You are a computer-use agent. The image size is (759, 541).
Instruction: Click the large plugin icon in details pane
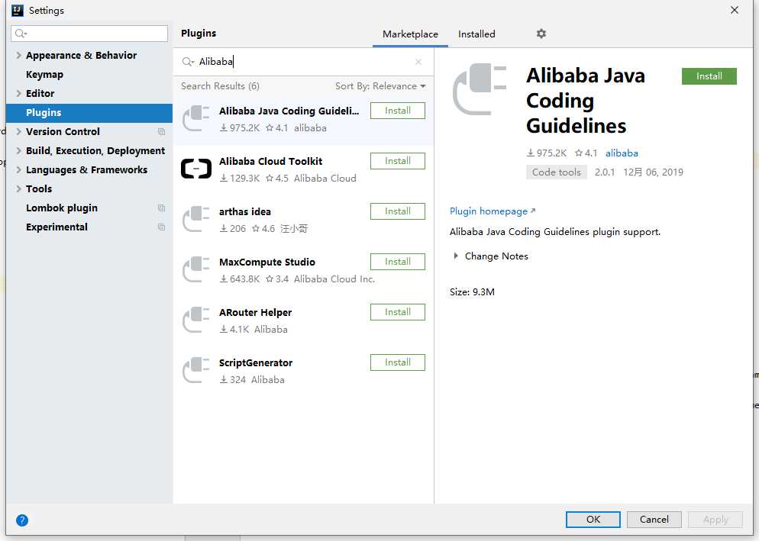pos(480,89)
